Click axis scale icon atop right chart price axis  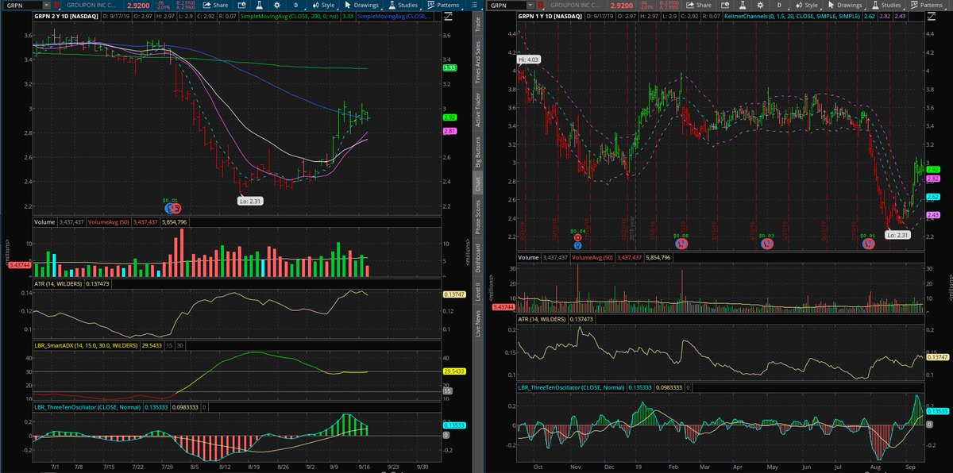coord(932,17)
